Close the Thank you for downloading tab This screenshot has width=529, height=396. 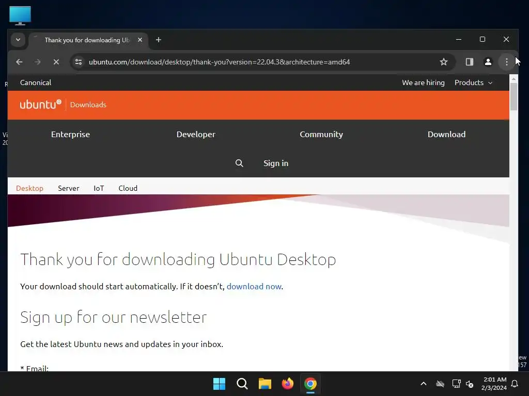coord(140,40)
